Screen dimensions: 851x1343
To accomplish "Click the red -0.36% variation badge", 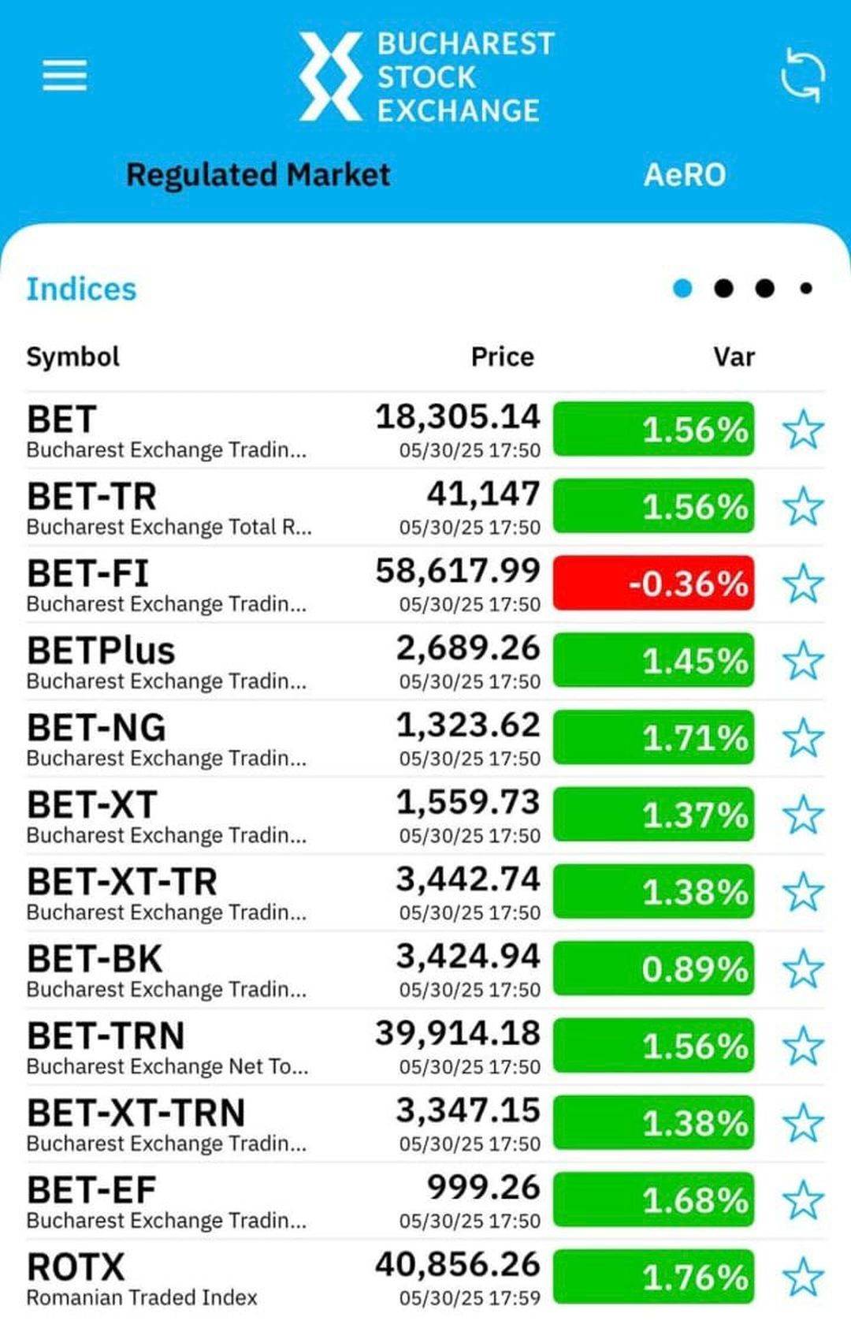I will point(653,583).
